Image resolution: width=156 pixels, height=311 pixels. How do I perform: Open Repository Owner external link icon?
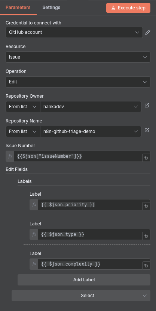[147, 105]
